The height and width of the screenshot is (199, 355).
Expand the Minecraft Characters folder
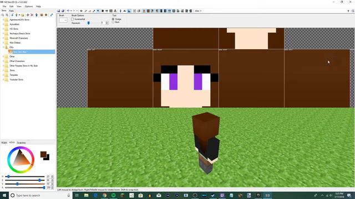(3, 38)
